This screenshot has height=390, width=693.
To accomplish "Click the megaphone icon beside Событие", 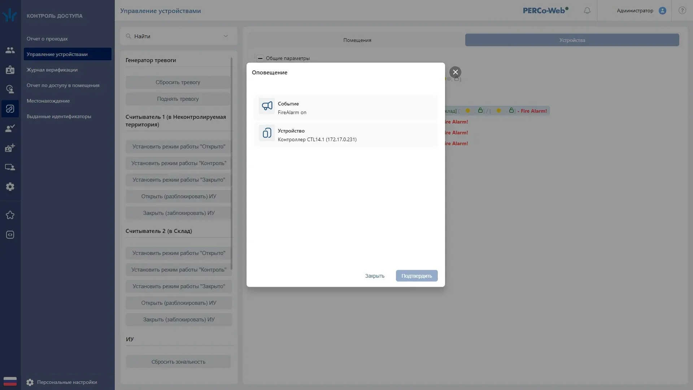I will pyautogui.click(x=267, y=106).
